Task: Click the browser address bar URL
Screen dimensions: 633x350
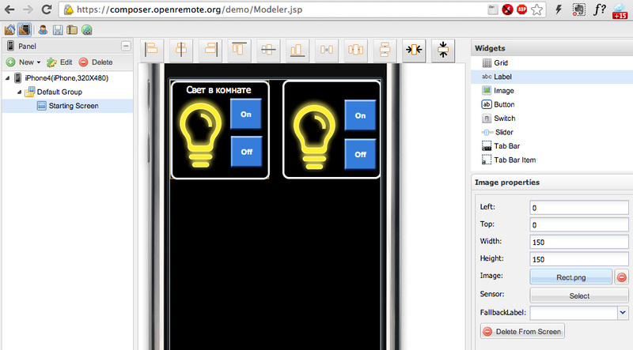Action: (x=189, y=9)
